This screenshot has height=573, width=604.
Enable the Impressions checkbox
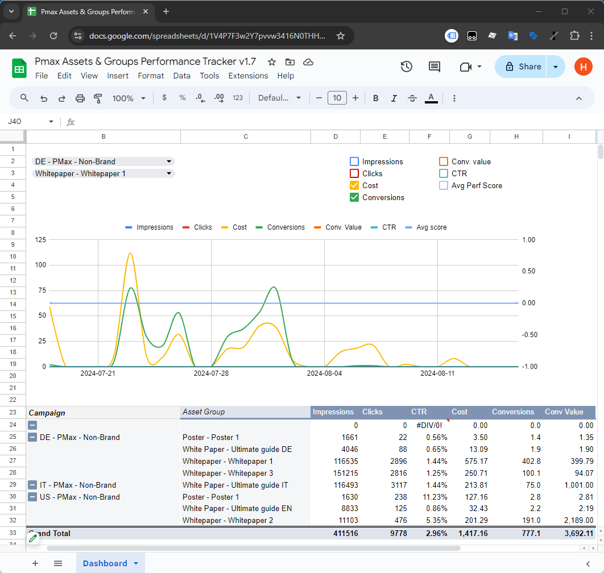point(354,161)
